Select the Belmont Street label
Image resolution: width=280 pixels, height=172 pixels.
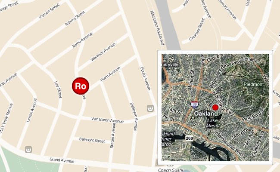click(92, 140)
